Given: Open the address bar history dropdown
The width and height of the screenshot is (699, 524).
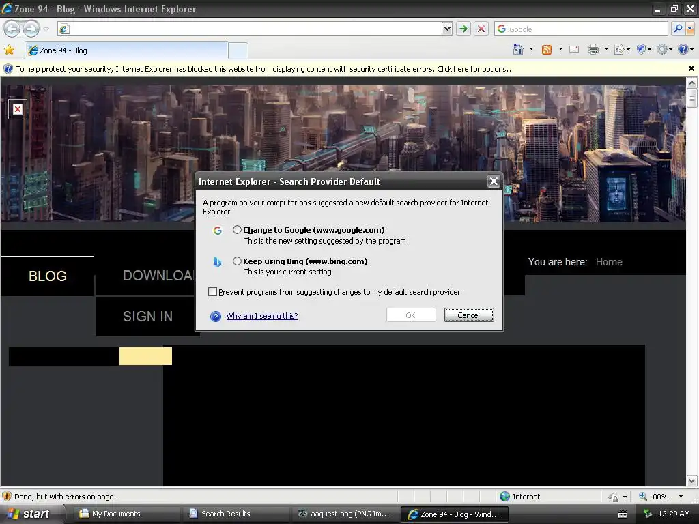Looking at the screenshot, I should click(447, 29).
